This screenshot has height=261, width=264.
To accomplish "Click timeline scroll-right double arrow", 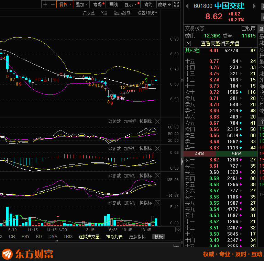I will click(178, 229).
